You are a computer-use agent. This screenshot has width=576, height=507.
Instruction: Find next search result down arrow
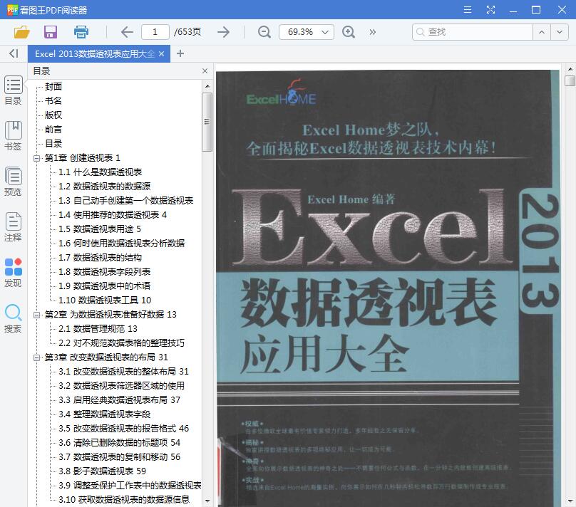pyautogui.click(x=560, y=32)
